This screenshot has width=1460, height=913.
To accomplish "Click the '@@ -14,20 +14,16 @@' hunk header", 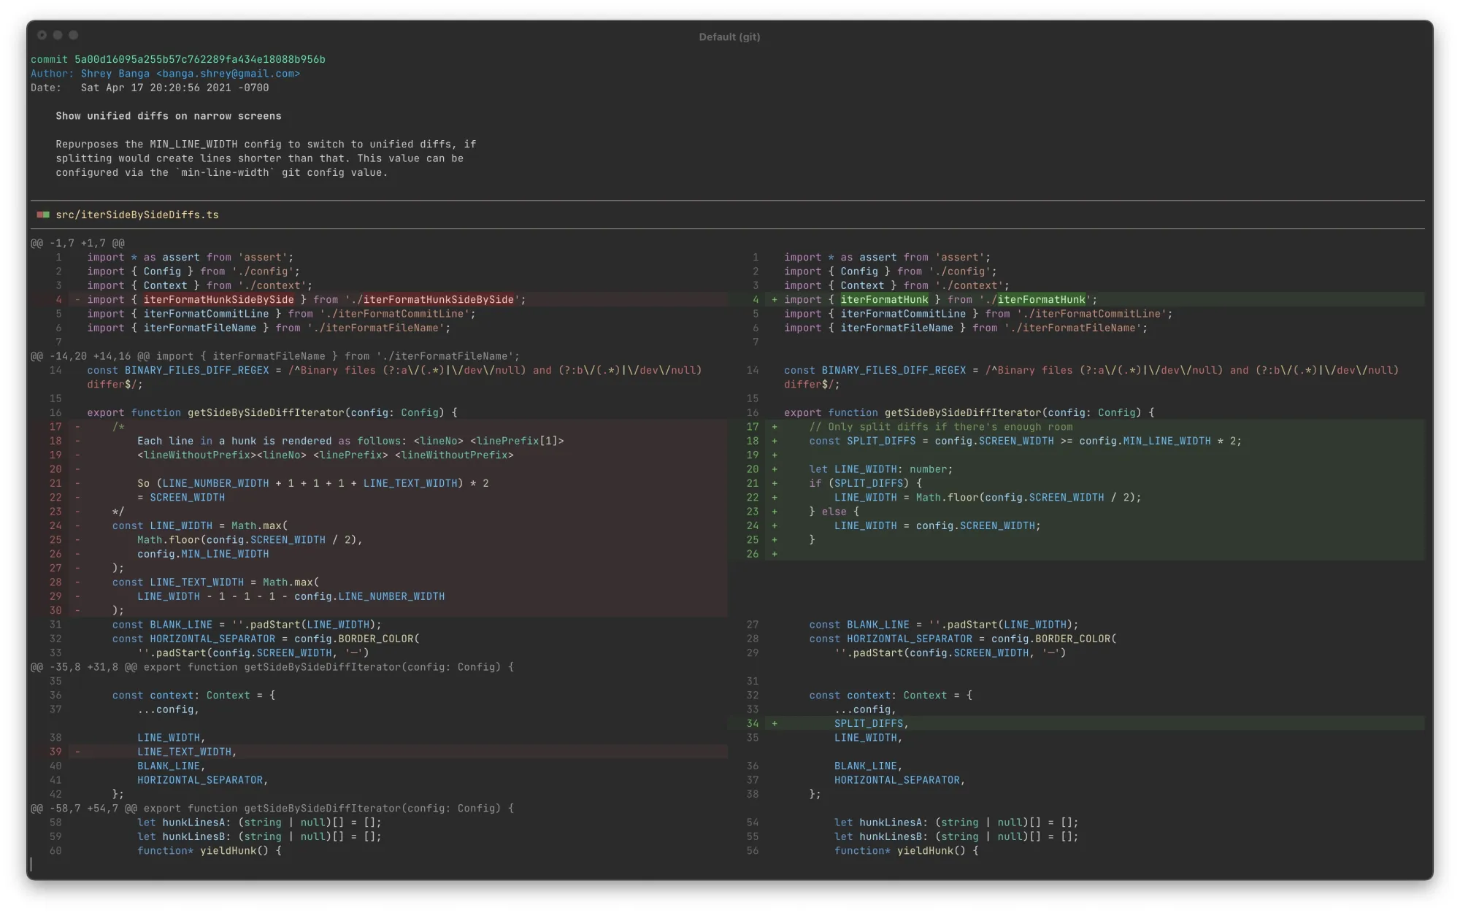I will pyautogui.click(x=91, y=356).
